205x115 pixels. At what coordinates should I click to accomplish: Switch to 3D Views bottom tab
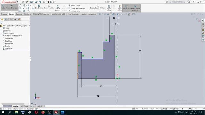coord(24,106)
